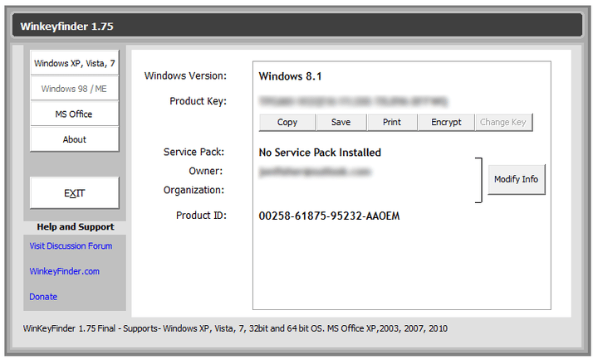Click the Owner: label
Image resolution: width=593 pixels, height=359 pixels.
206,171
